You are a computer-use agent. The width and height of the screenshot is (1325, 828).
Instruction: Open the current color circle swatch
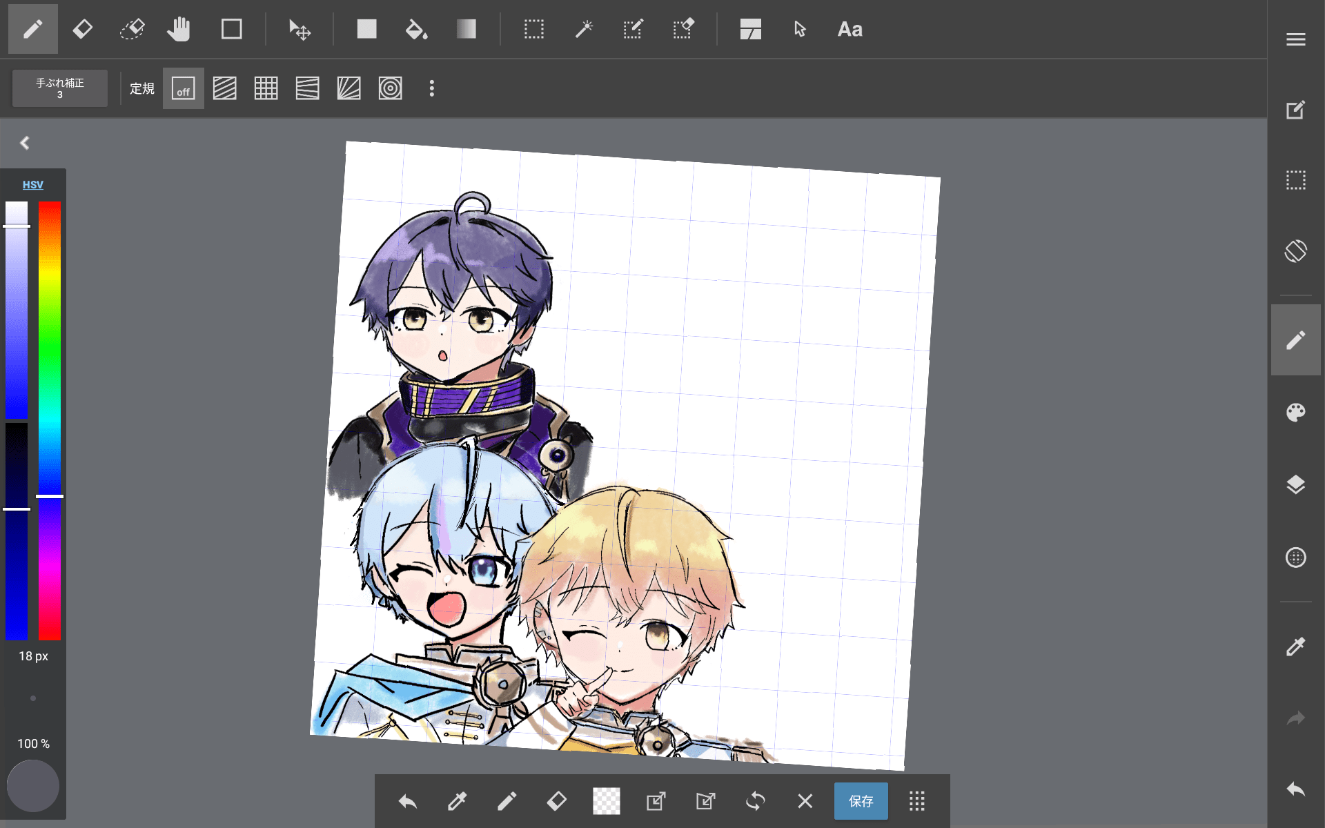(x=32, y=786)
